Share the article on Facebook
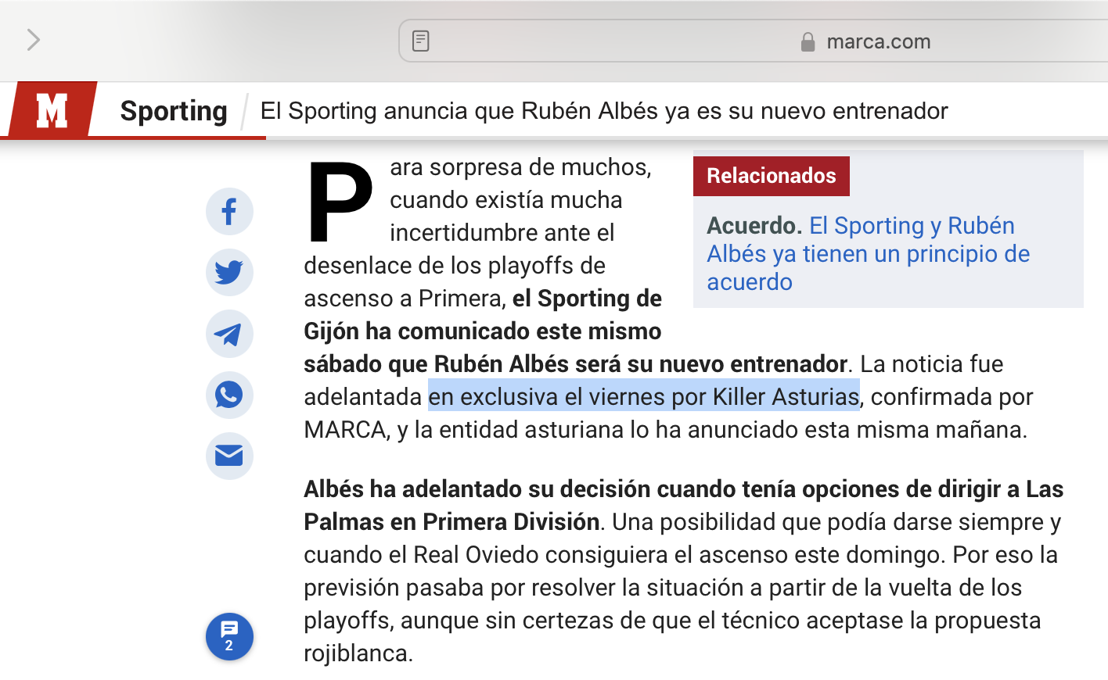The image size is (1108, 680). [229, 211]
